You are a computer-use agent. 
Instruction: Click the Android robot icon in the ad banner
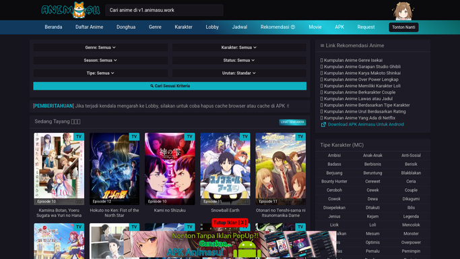(x=247, y=249)
